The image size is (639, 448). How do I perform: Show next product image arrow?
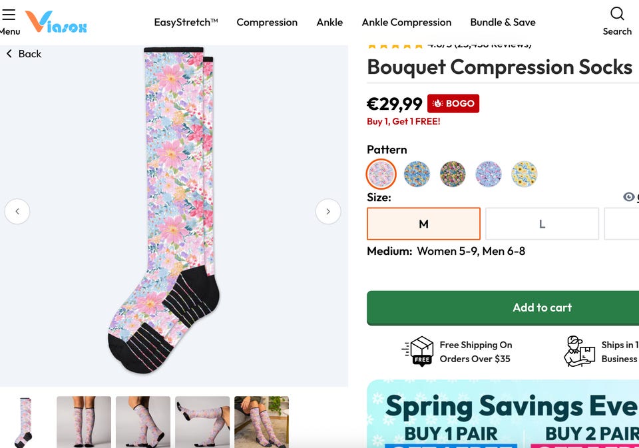coord(328,212)
